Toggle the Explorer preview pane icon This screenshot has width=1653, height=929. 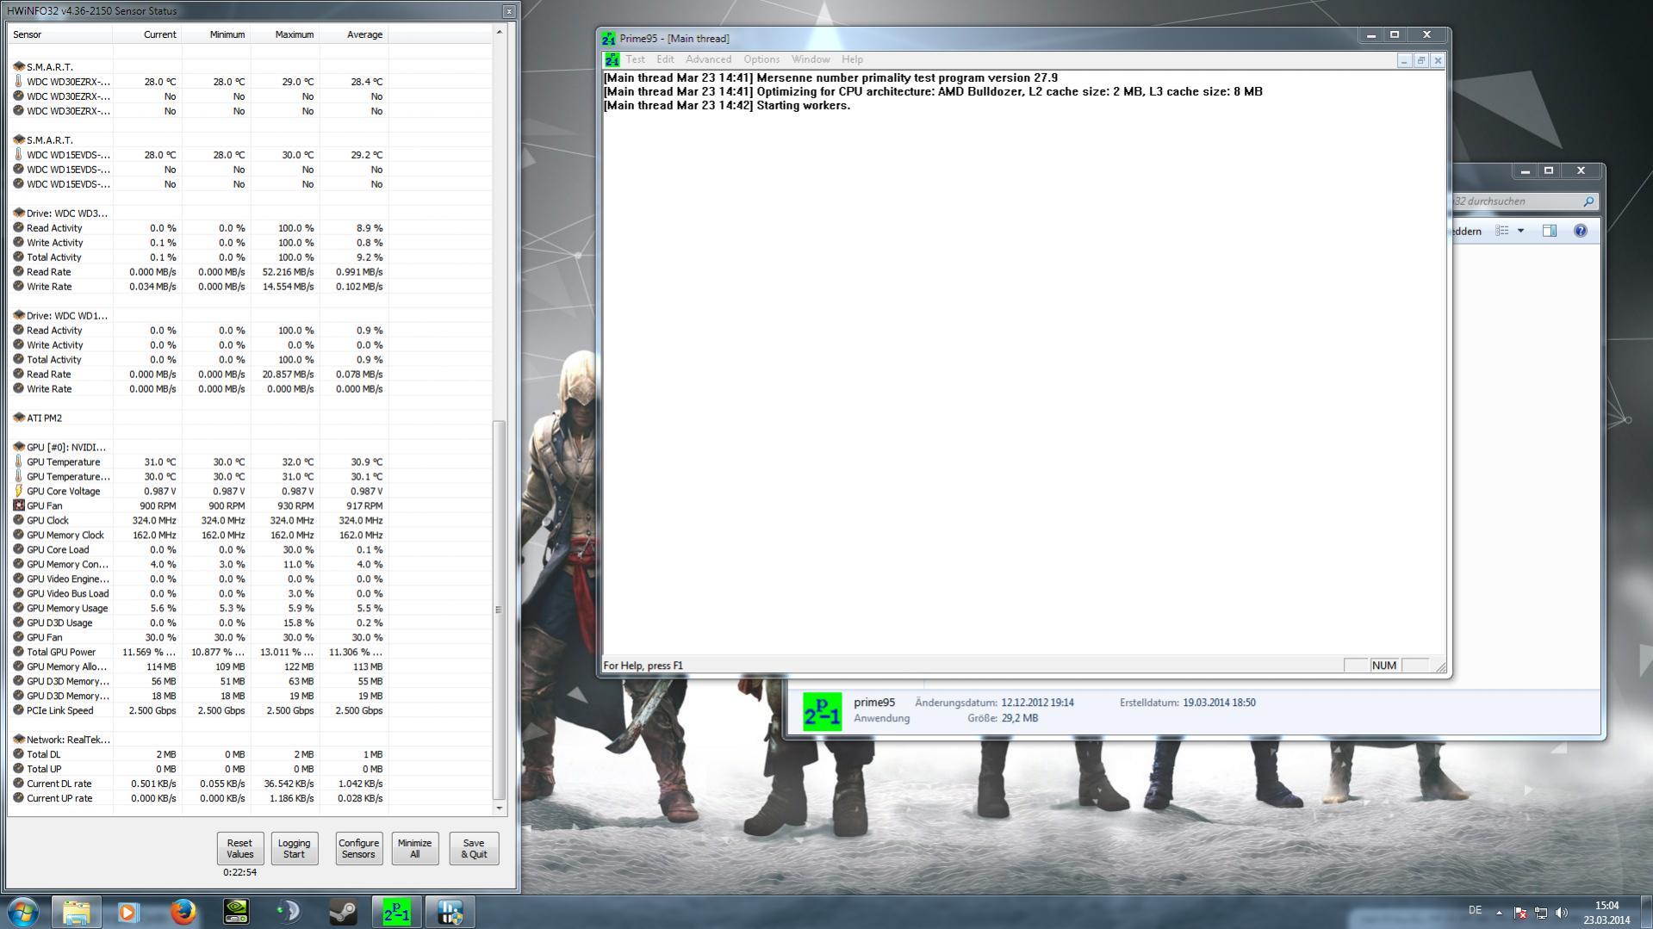[1550, 231]
